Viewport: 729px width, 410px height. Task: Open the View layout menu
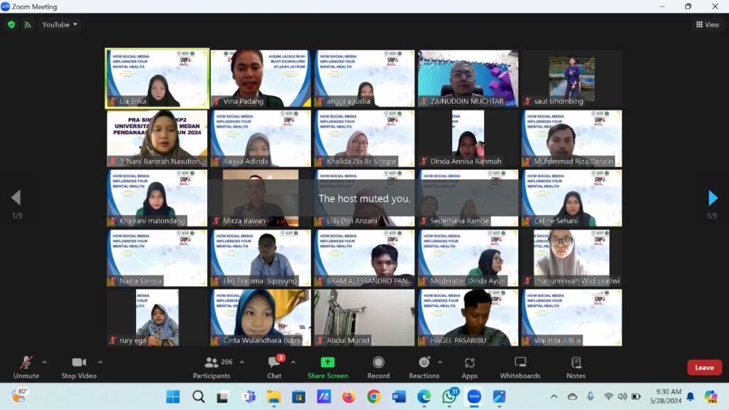tap(707, 24)
